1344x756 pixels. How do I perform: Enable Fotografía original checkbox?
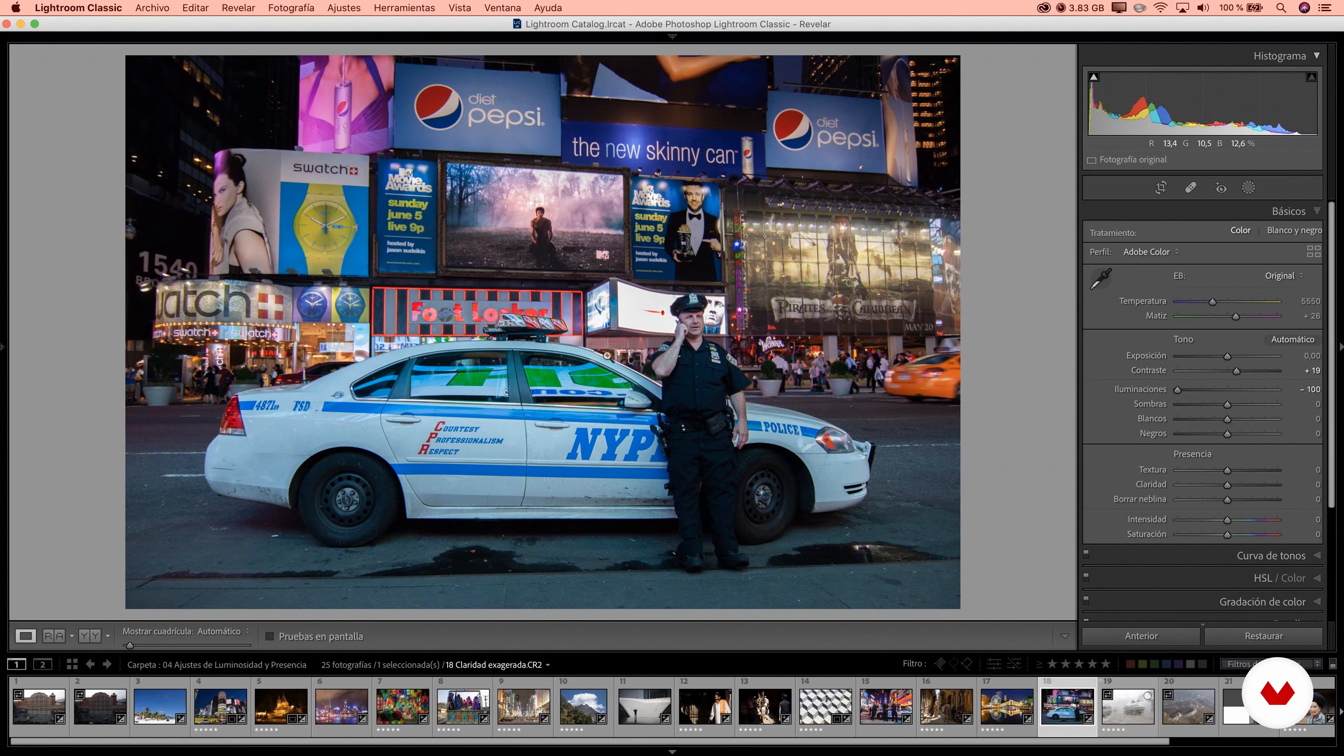coord(1092,160)
